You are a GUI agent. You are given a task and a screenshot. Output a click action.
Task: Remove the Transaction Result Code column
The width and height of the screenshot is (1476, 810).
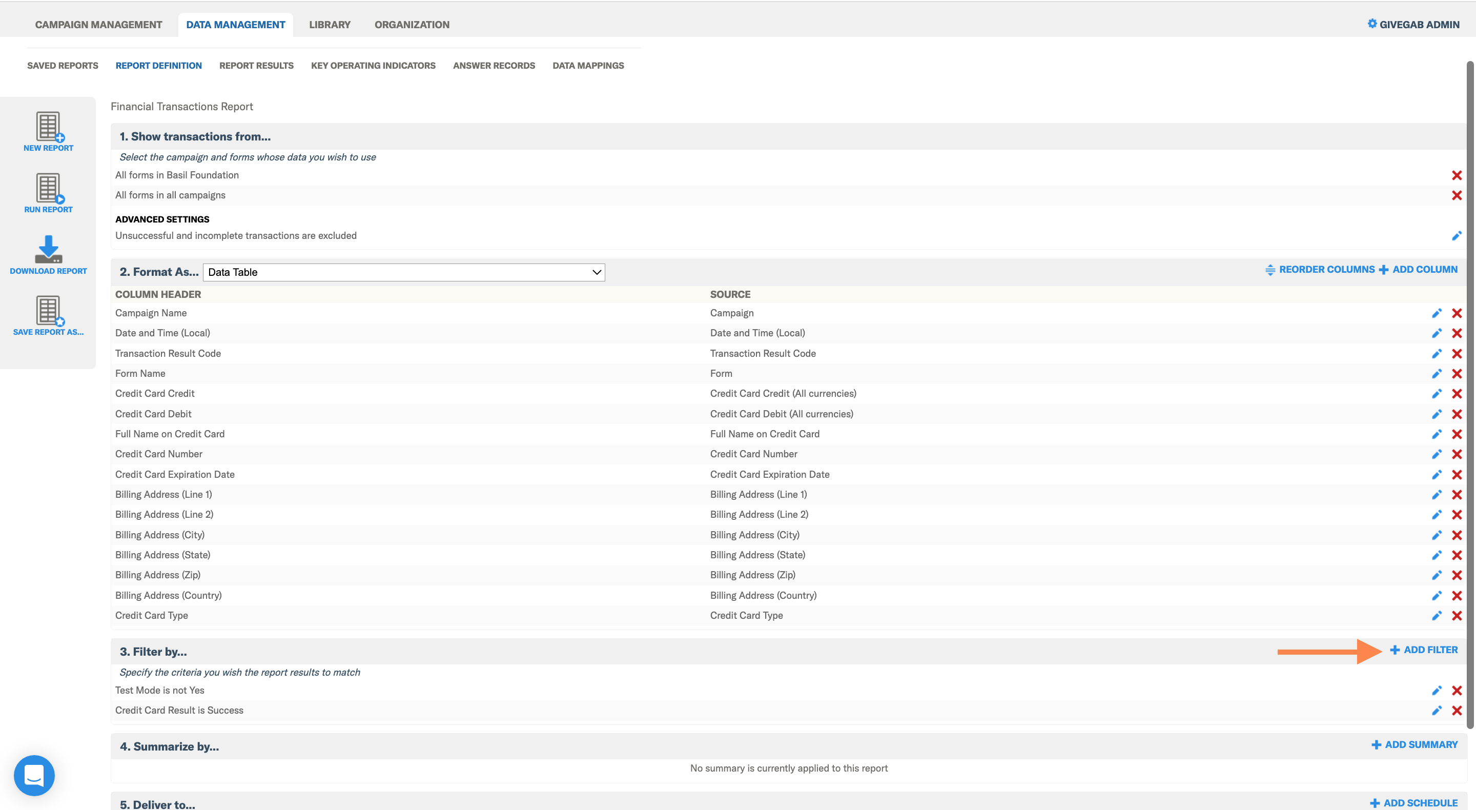coord(1457,354)
